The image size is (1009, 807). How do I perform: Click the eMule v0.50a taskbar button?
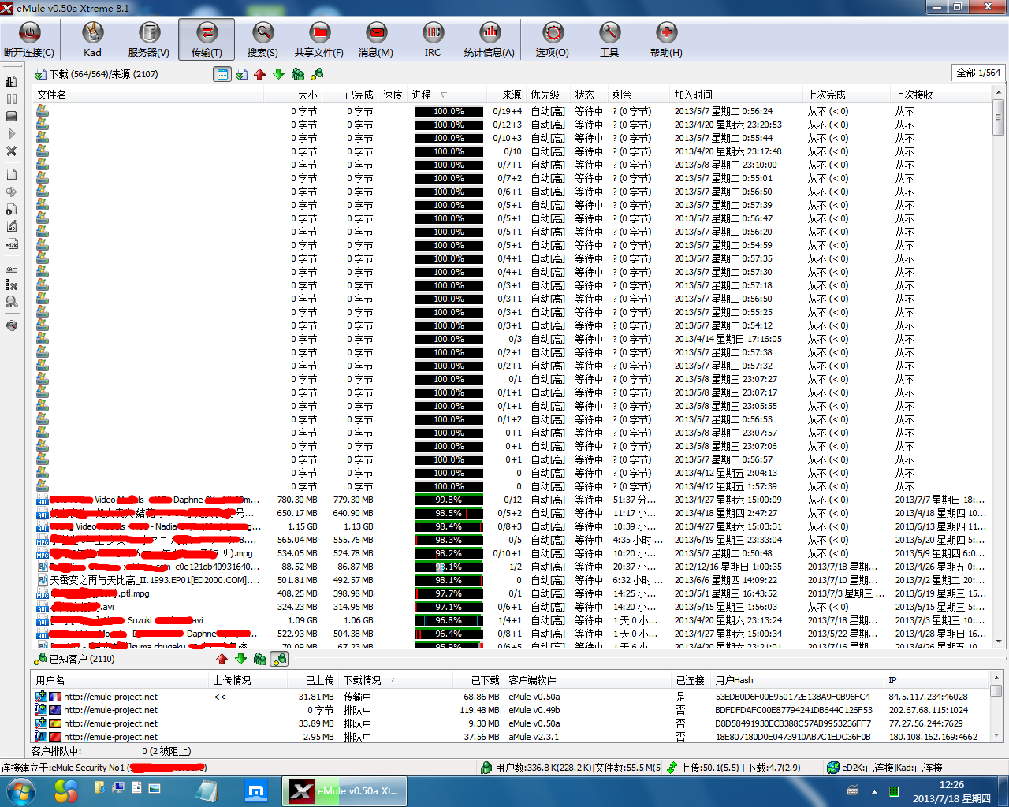click(x=344, y=790)
